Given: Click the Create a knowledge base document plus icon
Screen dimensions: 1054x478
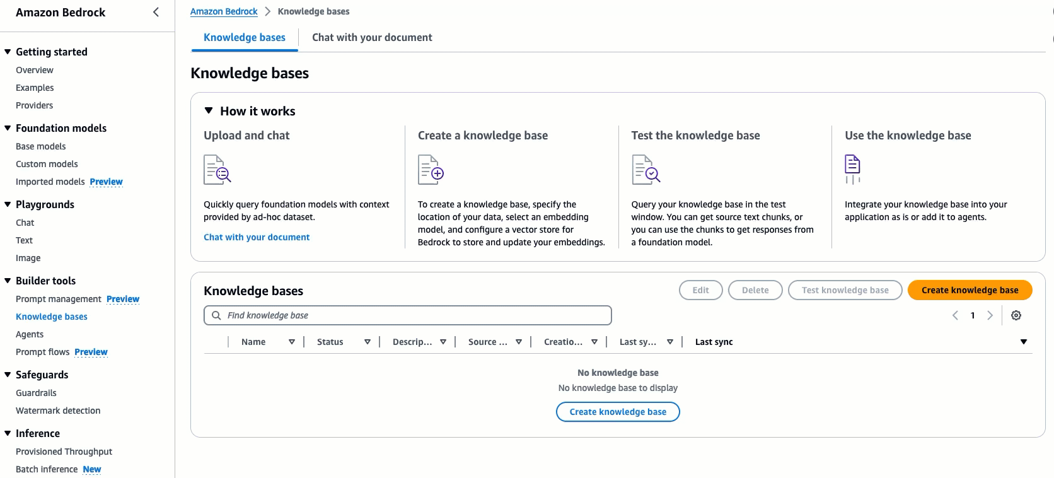Looking at the screenshot, I should click(x=431, y=170).
